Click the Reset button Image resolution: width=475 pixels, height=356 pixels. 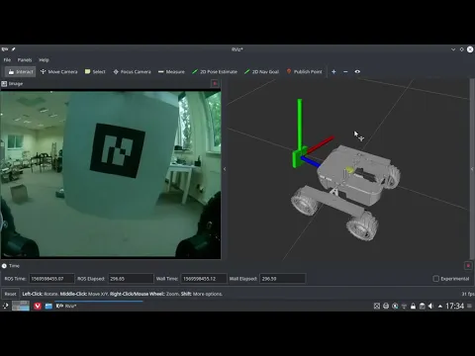tap(10, 294)
